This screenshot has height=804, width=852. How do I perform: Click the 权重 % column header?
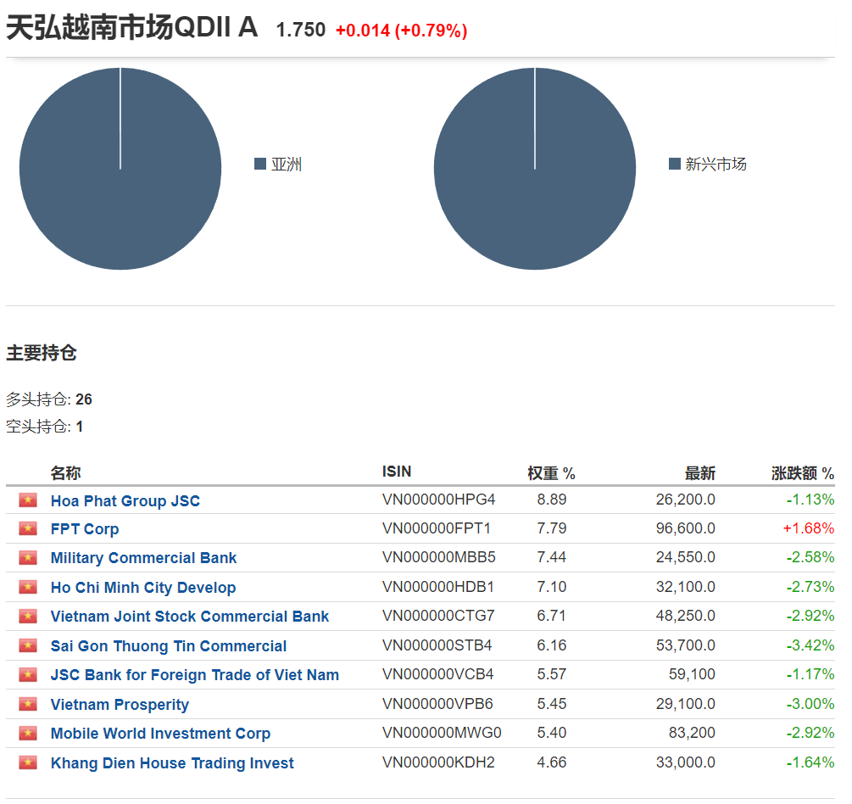[x=552, y=473]
